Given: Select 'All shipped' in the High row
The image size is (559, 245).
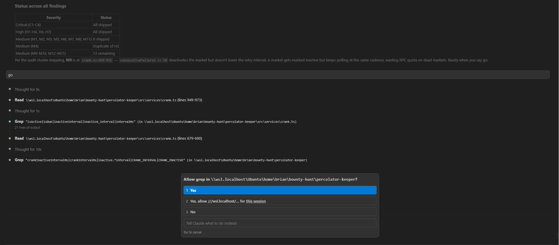Looking at the screenshot, I should (x=106, y=32).
